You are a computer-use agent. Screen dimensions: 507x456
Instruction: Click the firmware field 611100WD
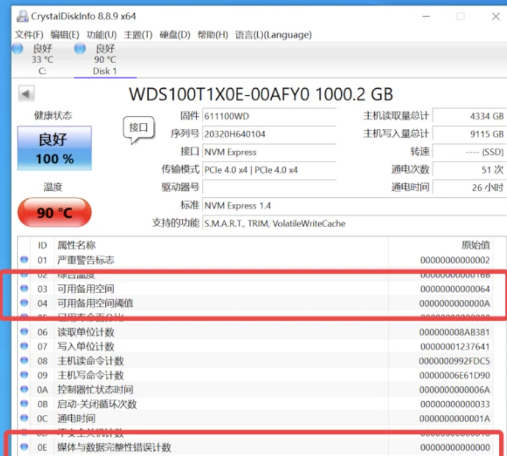coord(269,116)
